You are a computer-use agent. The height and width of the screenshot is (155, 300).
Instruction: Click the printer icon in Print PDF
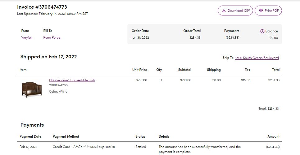261,10
